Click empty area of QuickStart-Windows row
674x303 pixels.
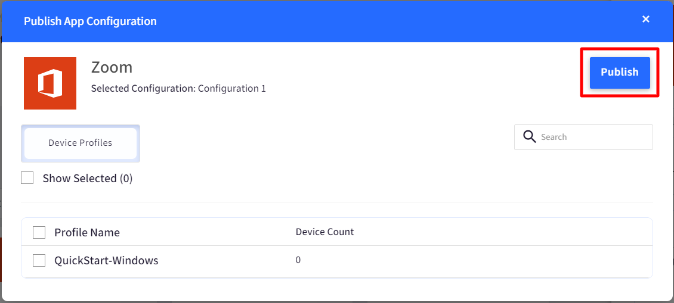pos(473,261)
